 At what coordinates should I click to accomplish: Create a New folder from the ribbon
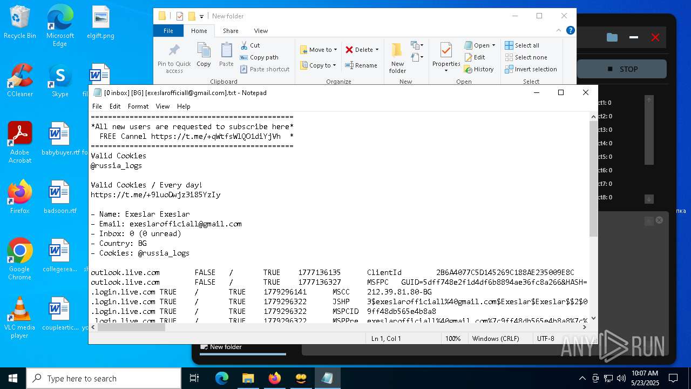[397, 58]
